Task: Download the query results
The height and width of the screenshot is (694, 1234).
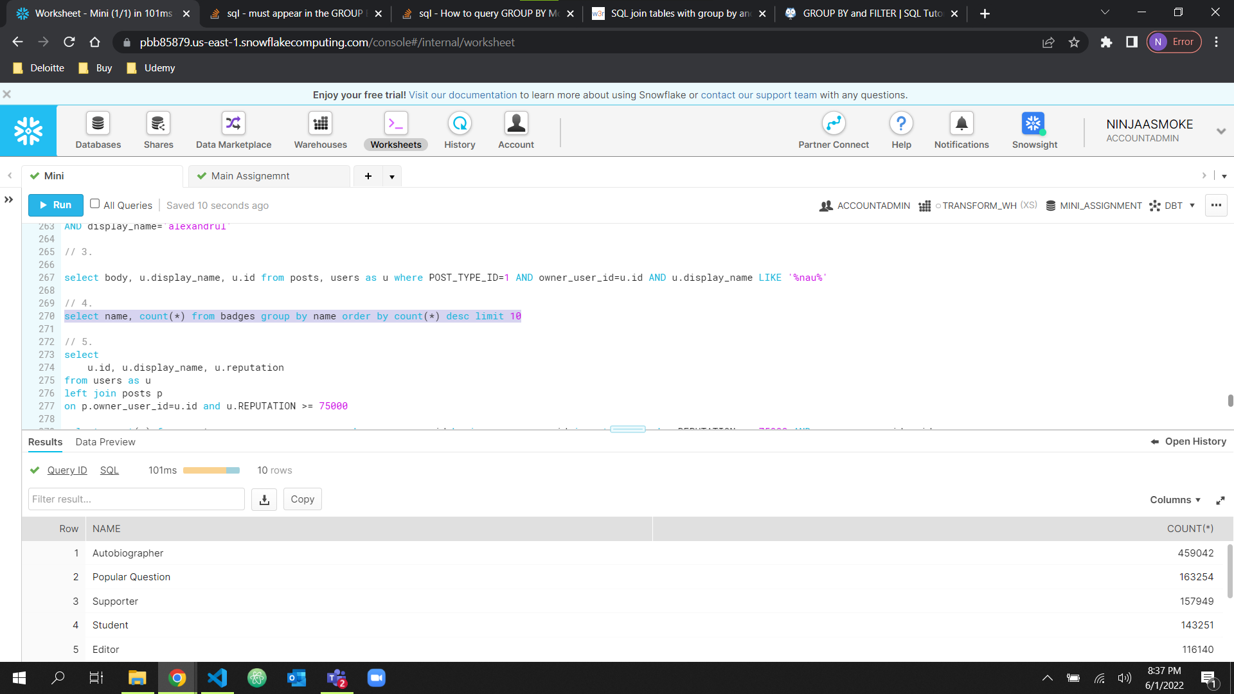Action: [x=264, y=499]
